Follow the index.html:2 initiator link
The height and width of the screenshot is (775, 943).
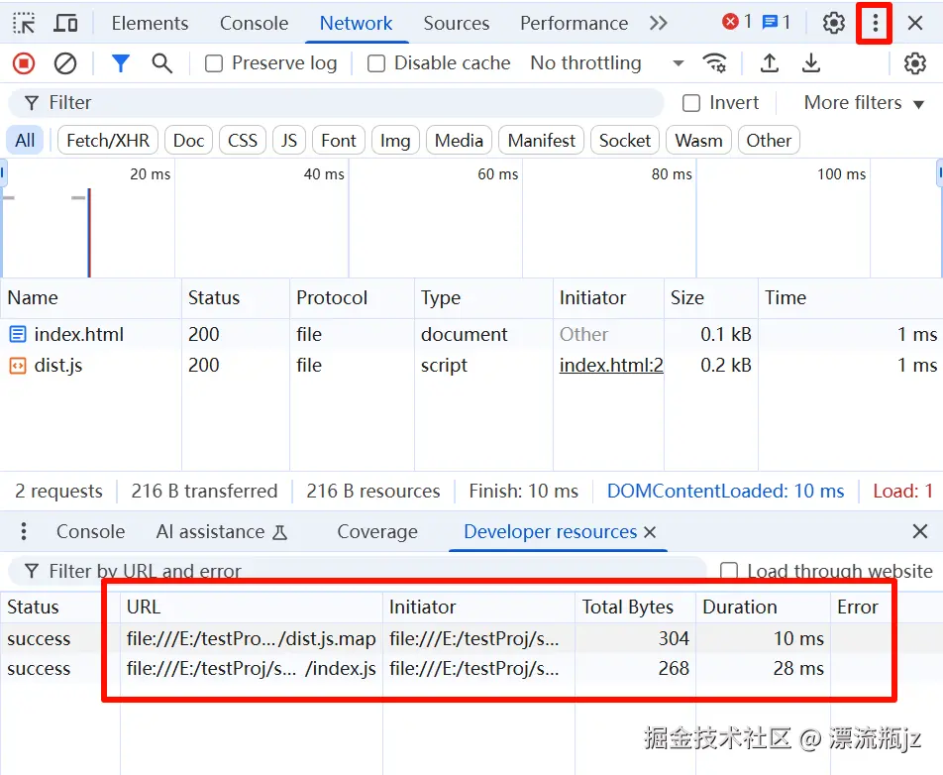(x=611, y=365)
